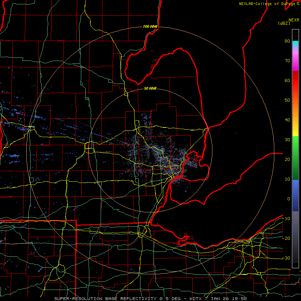
Task: Click the NEXR label above the color scale
Action: click(x=294, y=20)
